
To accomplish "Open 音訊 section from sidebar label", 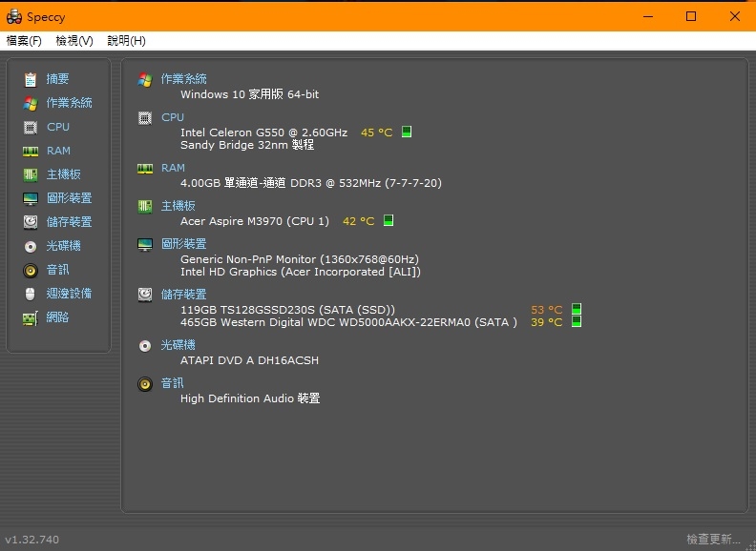I will [x=57, y=269].
